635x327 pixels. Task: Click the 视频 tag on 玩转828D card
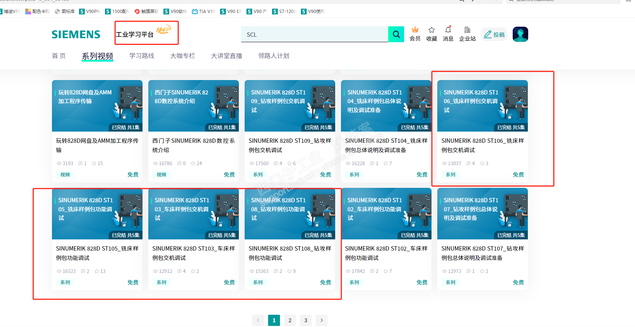pyautogui.click(x=65, y=174)
